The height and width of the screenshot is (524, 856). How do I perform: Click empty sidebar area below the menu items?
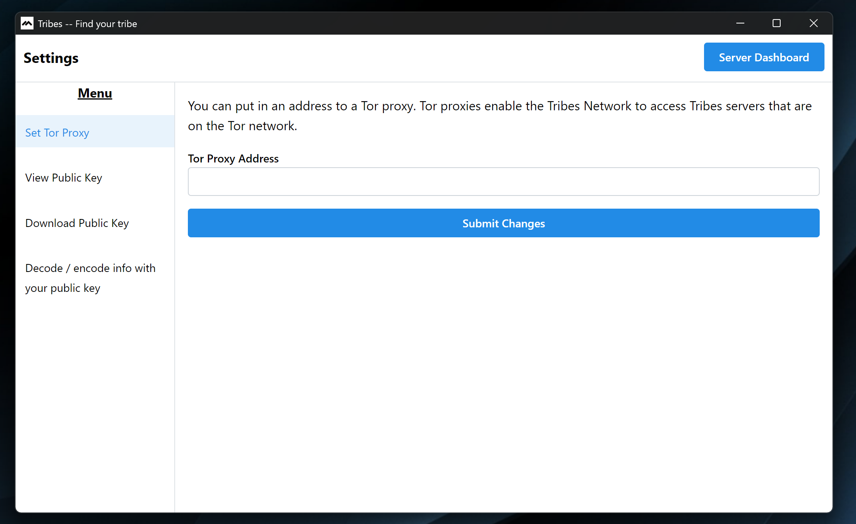(x=95, y=398)
